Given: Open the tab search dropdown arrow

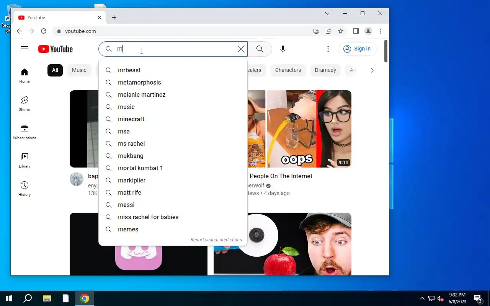Looking at the screenshot, I should point(327,13).
